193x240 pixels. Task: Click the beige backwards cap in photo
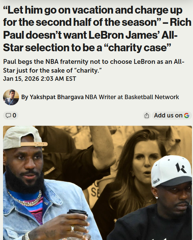click(x=24, y=138)
